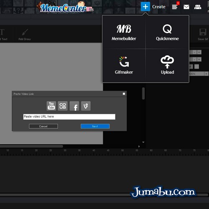Cancel the Paste Video Link dialog

43,126
